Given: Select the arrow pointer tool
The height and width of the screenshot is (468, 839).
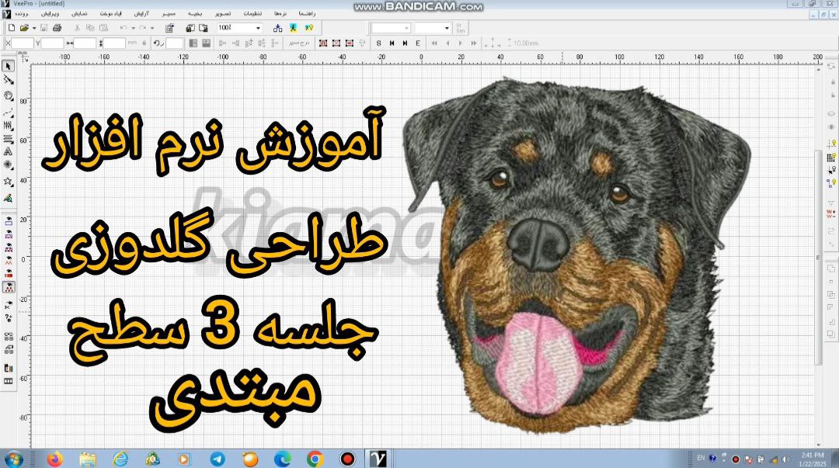Looking at the screenshot, I should [x=9, y=66].
